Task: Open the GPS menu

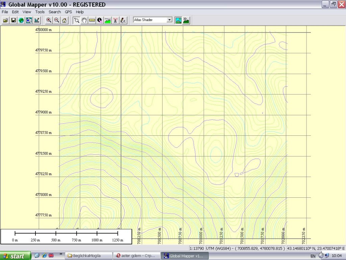Action: click(69, 12)
